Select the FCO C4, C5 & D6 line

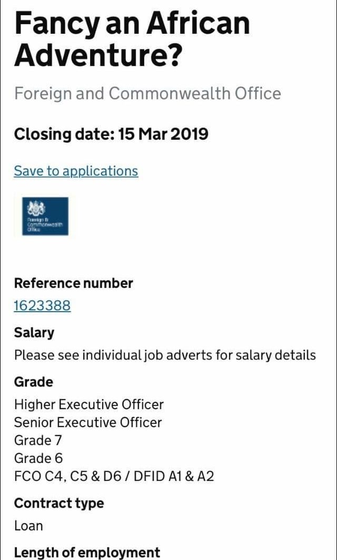pyautogui.click(x=114, y=477)
